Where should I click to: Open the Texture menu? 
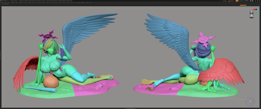coord(71,3)
